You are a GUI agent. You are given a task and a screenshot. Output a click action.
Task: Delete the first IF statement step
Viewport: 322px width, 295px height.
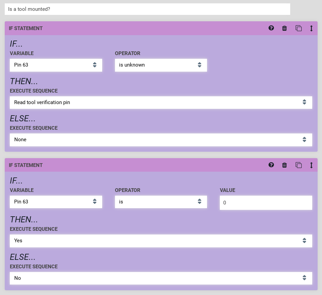pyautogui.click(x=284, y=28)
